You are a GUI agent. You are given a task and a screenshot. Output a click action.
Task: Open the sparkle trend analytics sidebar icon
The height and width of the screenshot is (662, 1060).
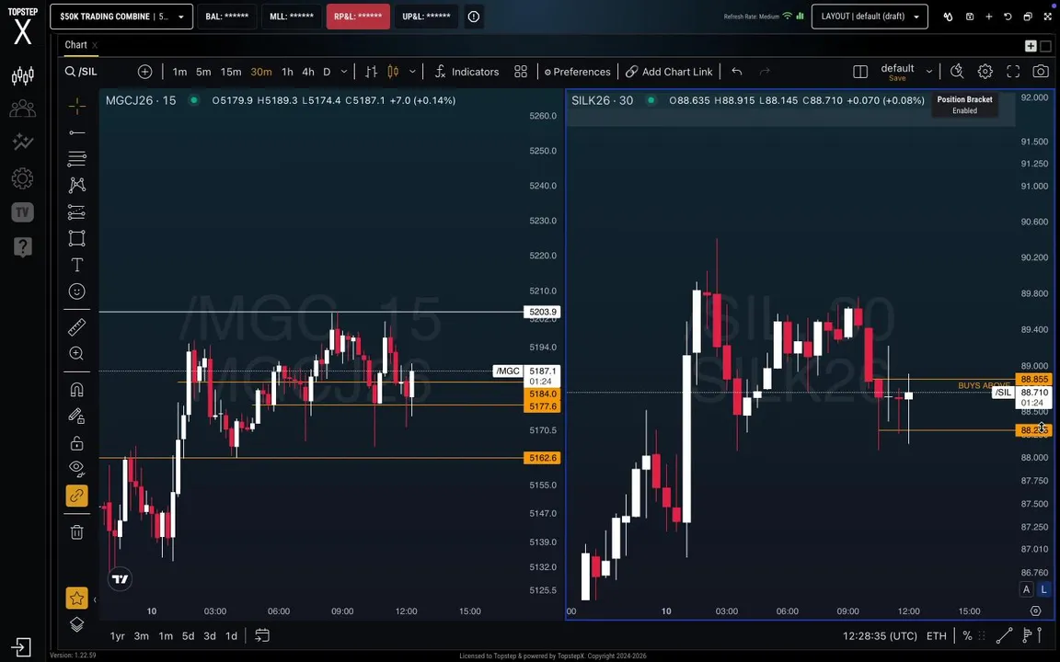point(22,142)
